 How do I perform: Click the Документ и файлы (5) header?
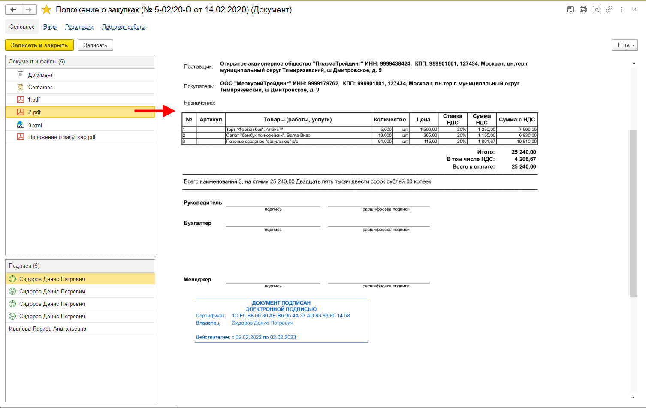[80, 62]
